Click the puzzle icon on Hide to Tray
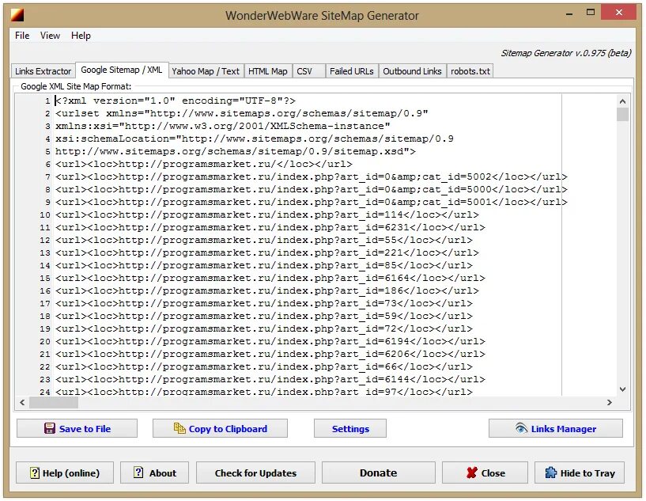This screenshot has height=501, width=646. coord(550,473)
